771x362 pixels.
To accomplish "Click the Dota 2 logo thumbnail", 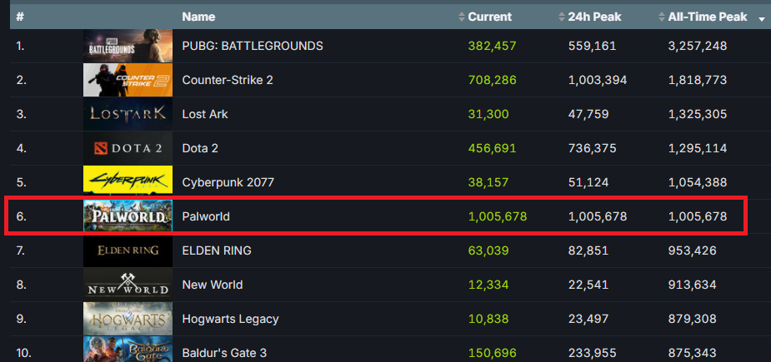I will point(128,148).
